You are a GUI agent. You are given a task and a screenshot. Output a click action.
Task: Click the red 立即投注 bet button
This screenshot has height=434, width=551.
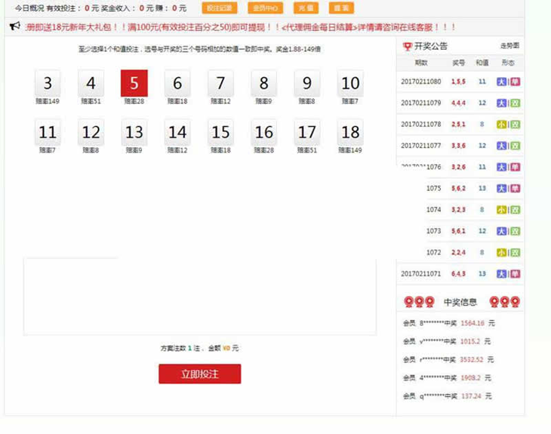pos(199,374)
